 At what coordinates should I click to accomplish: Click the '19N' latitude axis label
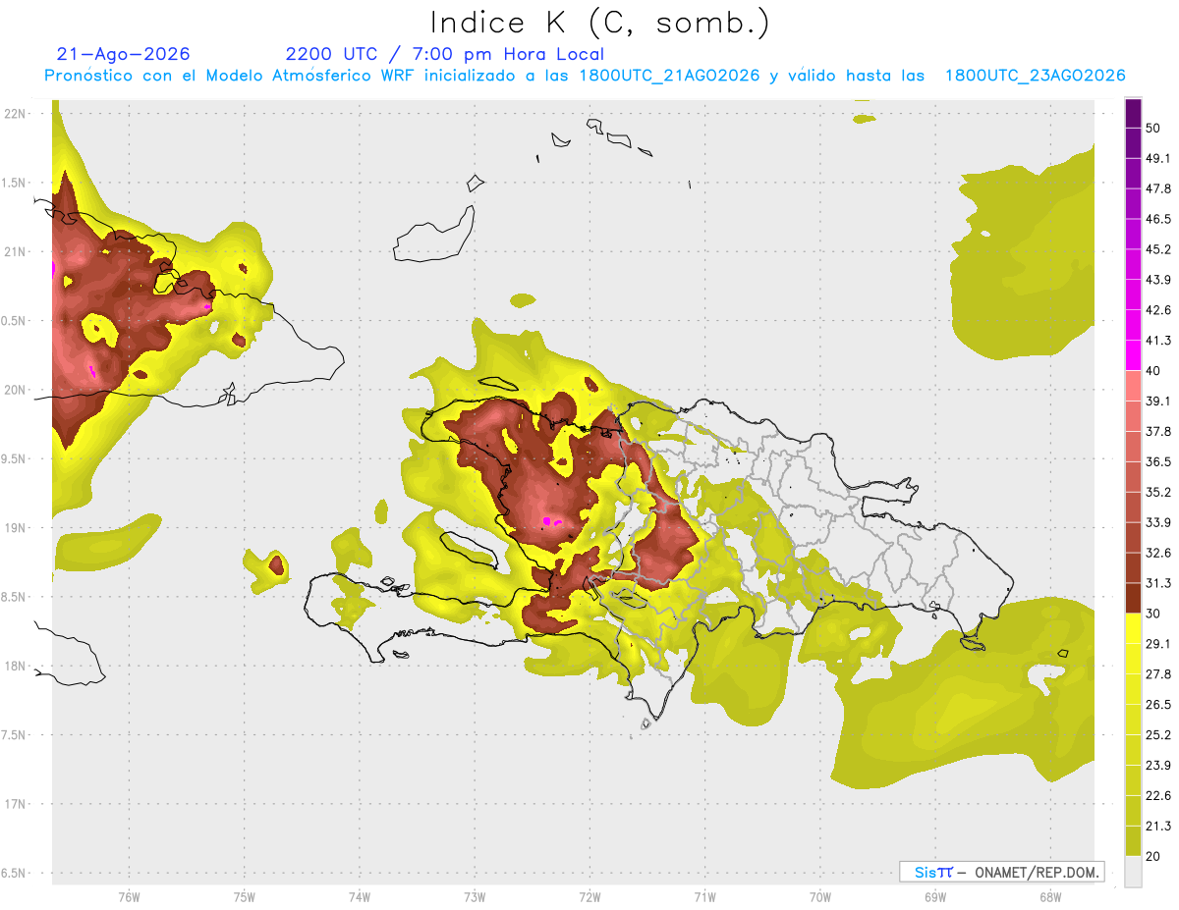16,528
